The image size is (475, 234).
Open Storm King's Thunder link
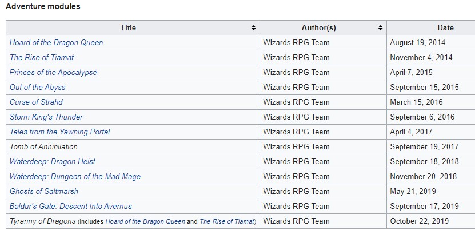(46, 117)
